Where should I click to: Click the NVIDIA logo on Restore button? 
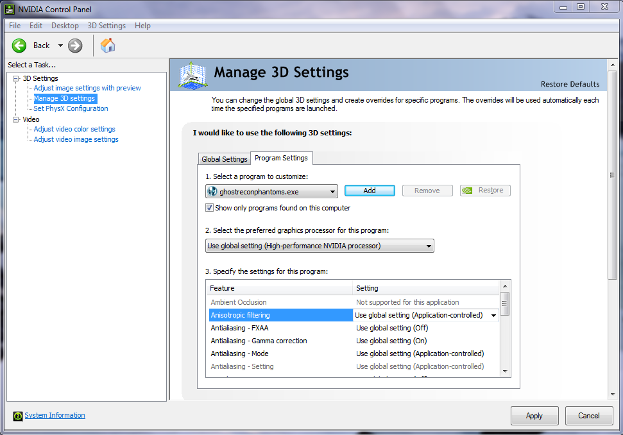click(467, 191)
